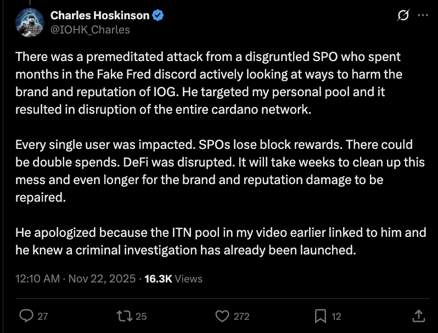Open the @IOHK_Charles handle link
This screenshot has height=333, width=438.
point(90,30)
